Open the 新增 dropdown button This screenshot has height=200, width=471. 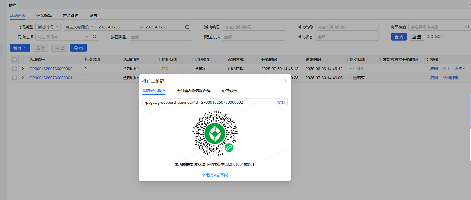[20, 48]
